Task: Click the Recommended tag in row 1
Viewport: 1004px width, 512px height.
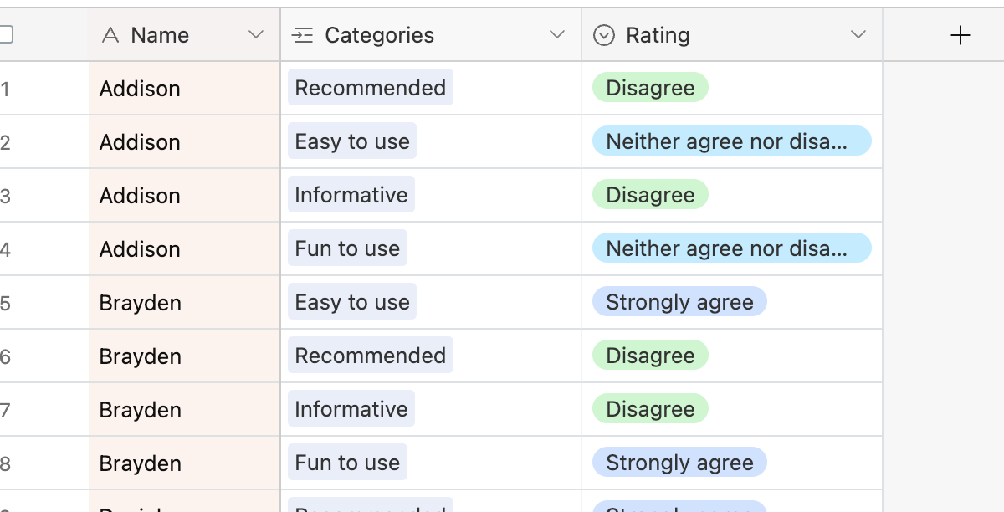Action: point(370,88)
